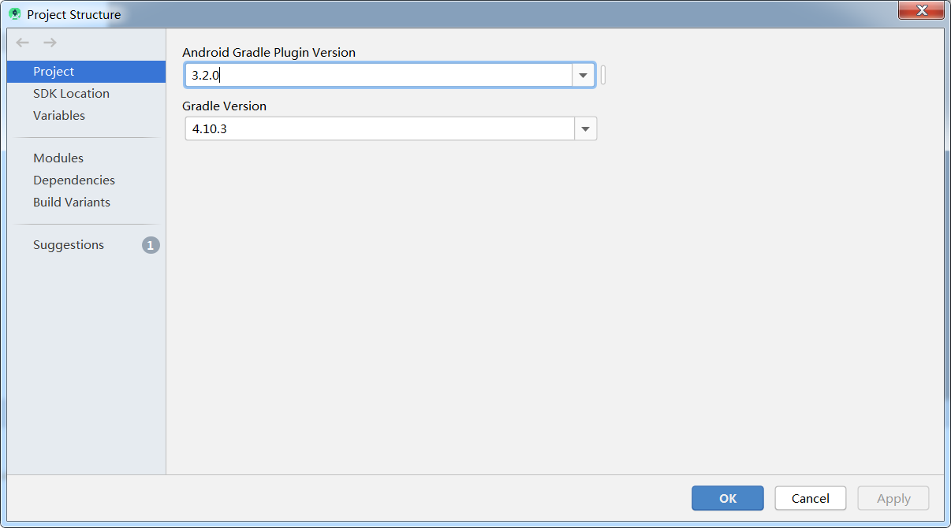Click the Apply button
The width and height of the screenshot is (951, 528).
[x=893, y=498]
